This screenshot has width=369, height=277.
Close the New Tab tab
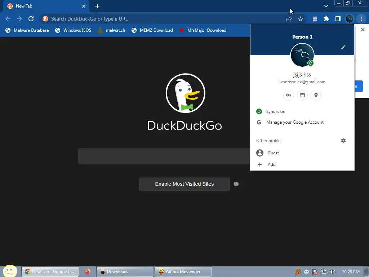(84, 6)
